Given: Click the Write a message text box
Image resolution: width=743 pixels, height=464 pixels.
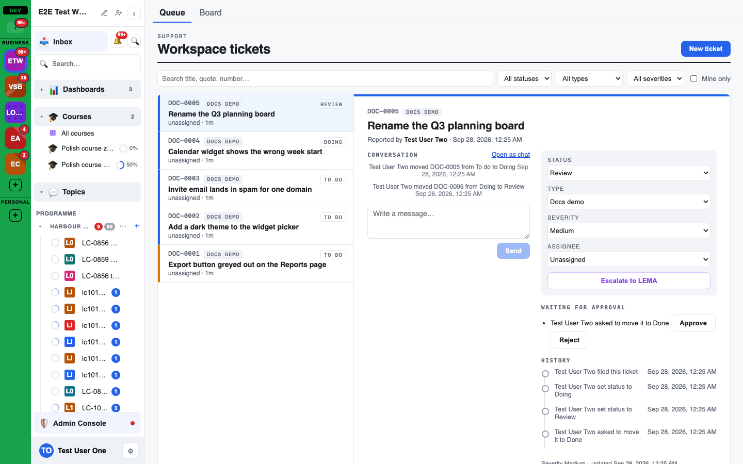Looking at the screenshot, I should coord(448,222).
